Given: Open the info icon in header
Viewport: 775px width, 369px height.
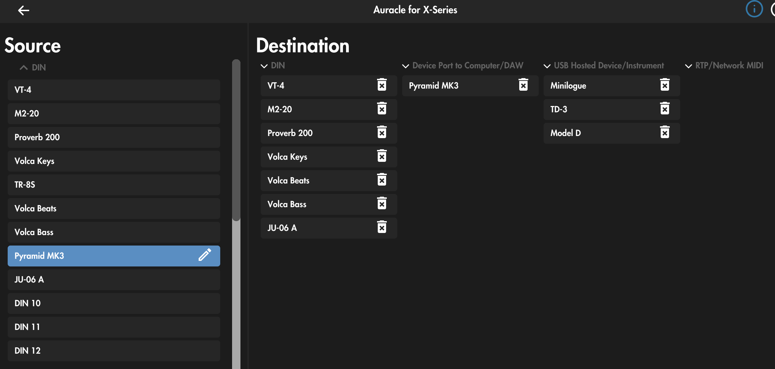Looking at the screenshot, I should 754,9.
